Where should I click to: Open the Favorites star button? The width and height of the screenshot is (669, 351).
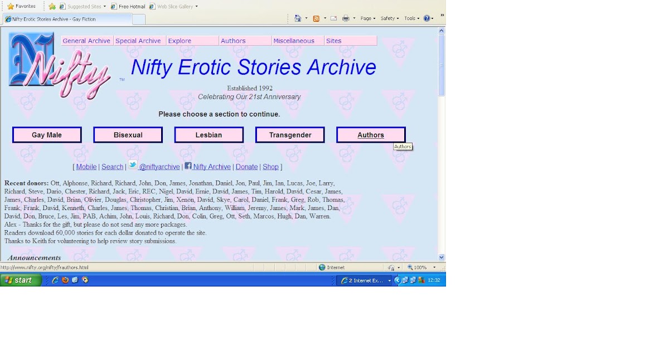[21, 6]
